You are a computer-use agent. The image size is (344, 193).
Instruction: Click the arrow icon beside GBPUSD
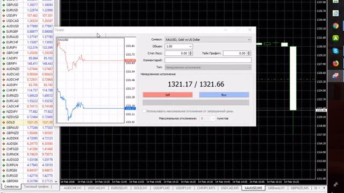4,5
